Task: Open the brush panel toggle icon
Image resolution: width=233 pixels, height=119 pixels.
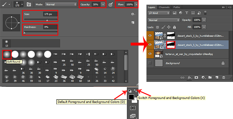Action: tap(29, 4)
